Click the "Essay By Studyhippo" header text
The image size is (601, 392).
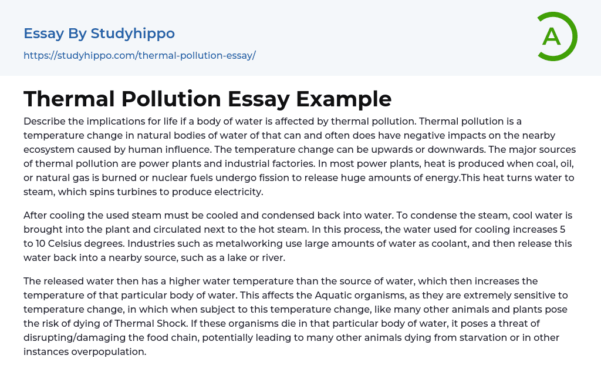[x=99, y=33]
